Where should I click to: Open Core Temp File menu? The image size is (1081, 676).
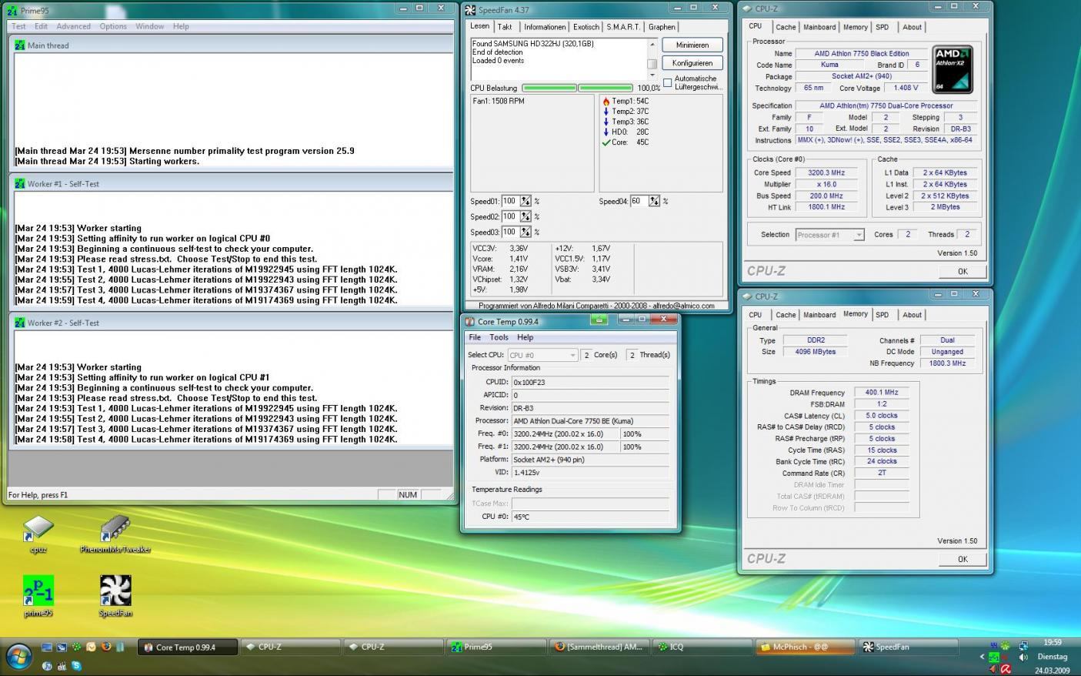(475, 337)
